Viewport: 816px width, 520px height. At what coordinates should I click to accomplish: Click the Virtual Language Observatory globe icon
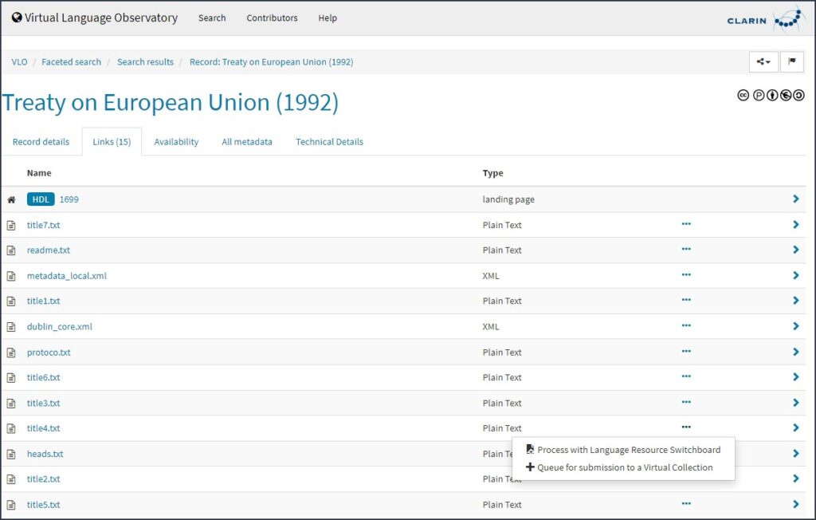pos(17,18)
